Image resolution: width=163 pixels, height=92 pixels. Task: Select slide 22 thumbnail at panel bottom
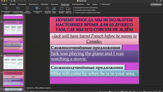coord(13,89)
